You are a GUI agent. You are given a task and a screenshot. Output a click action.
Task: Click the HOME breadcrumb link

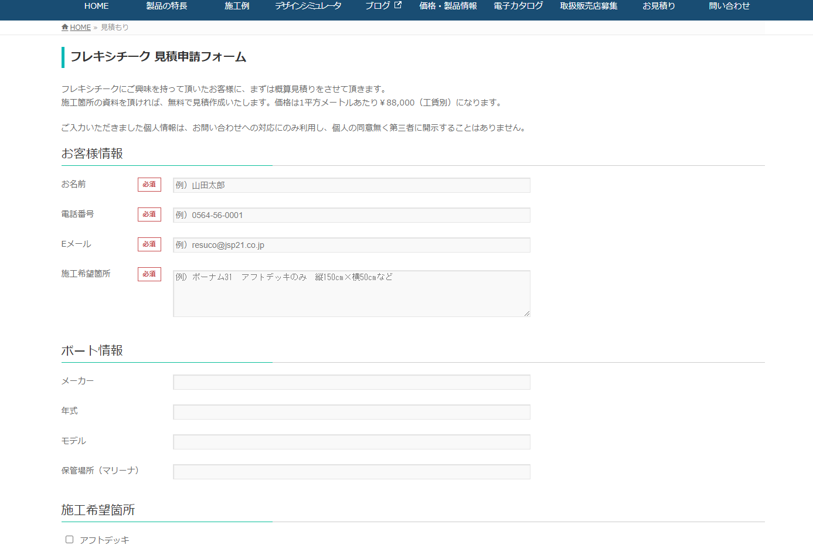coord(80,28)
